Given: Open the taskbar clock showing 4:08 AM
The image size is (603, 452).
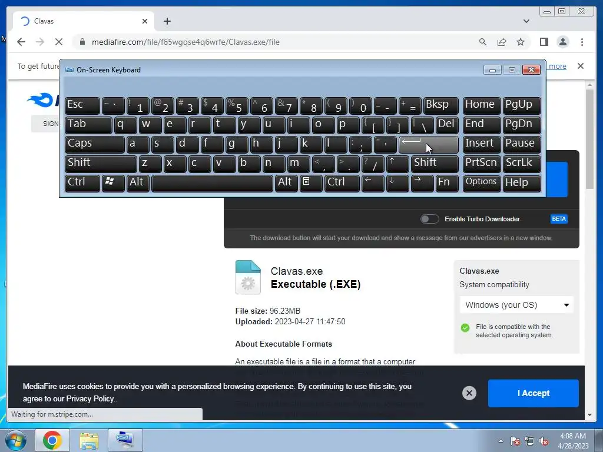Looking at the screenshot, I should [x=573, y=441].
